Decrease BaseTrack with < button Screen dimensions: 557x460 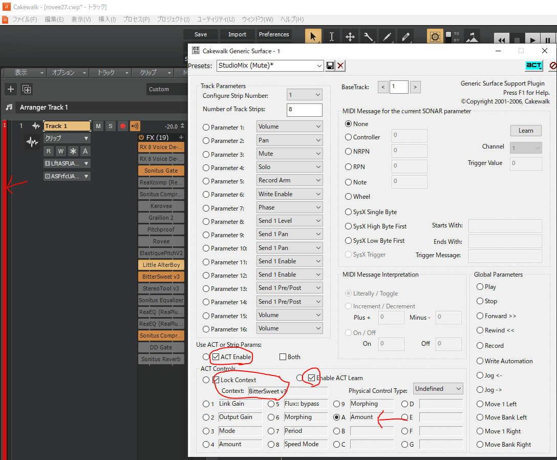383,87
